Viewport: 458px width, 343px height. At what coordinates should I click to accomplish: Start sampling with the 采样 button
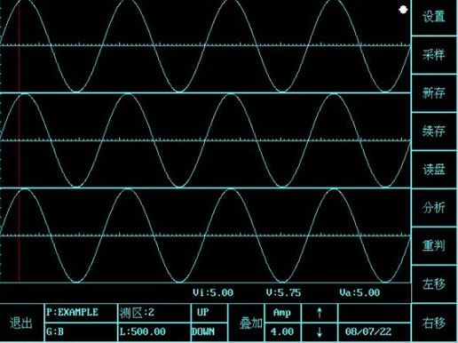pyautogui.click(x=434, y=55)
